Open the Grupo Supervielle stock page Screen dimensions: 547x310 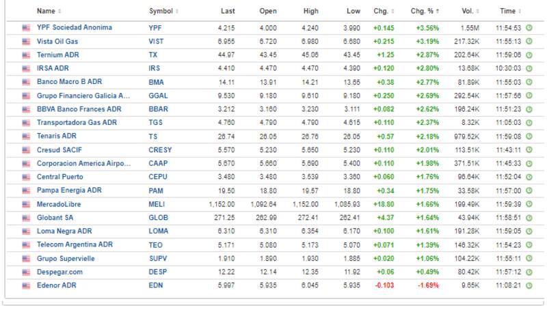(66, 258)
